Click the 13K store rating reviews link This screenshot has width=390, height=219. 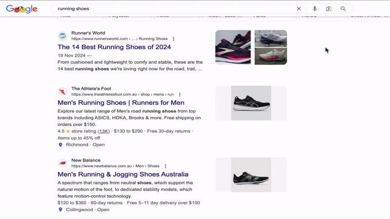pos(103,131)
